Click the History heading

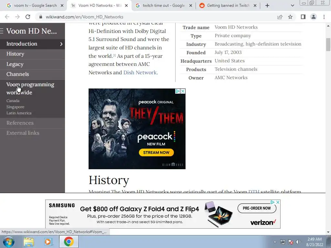109,180
